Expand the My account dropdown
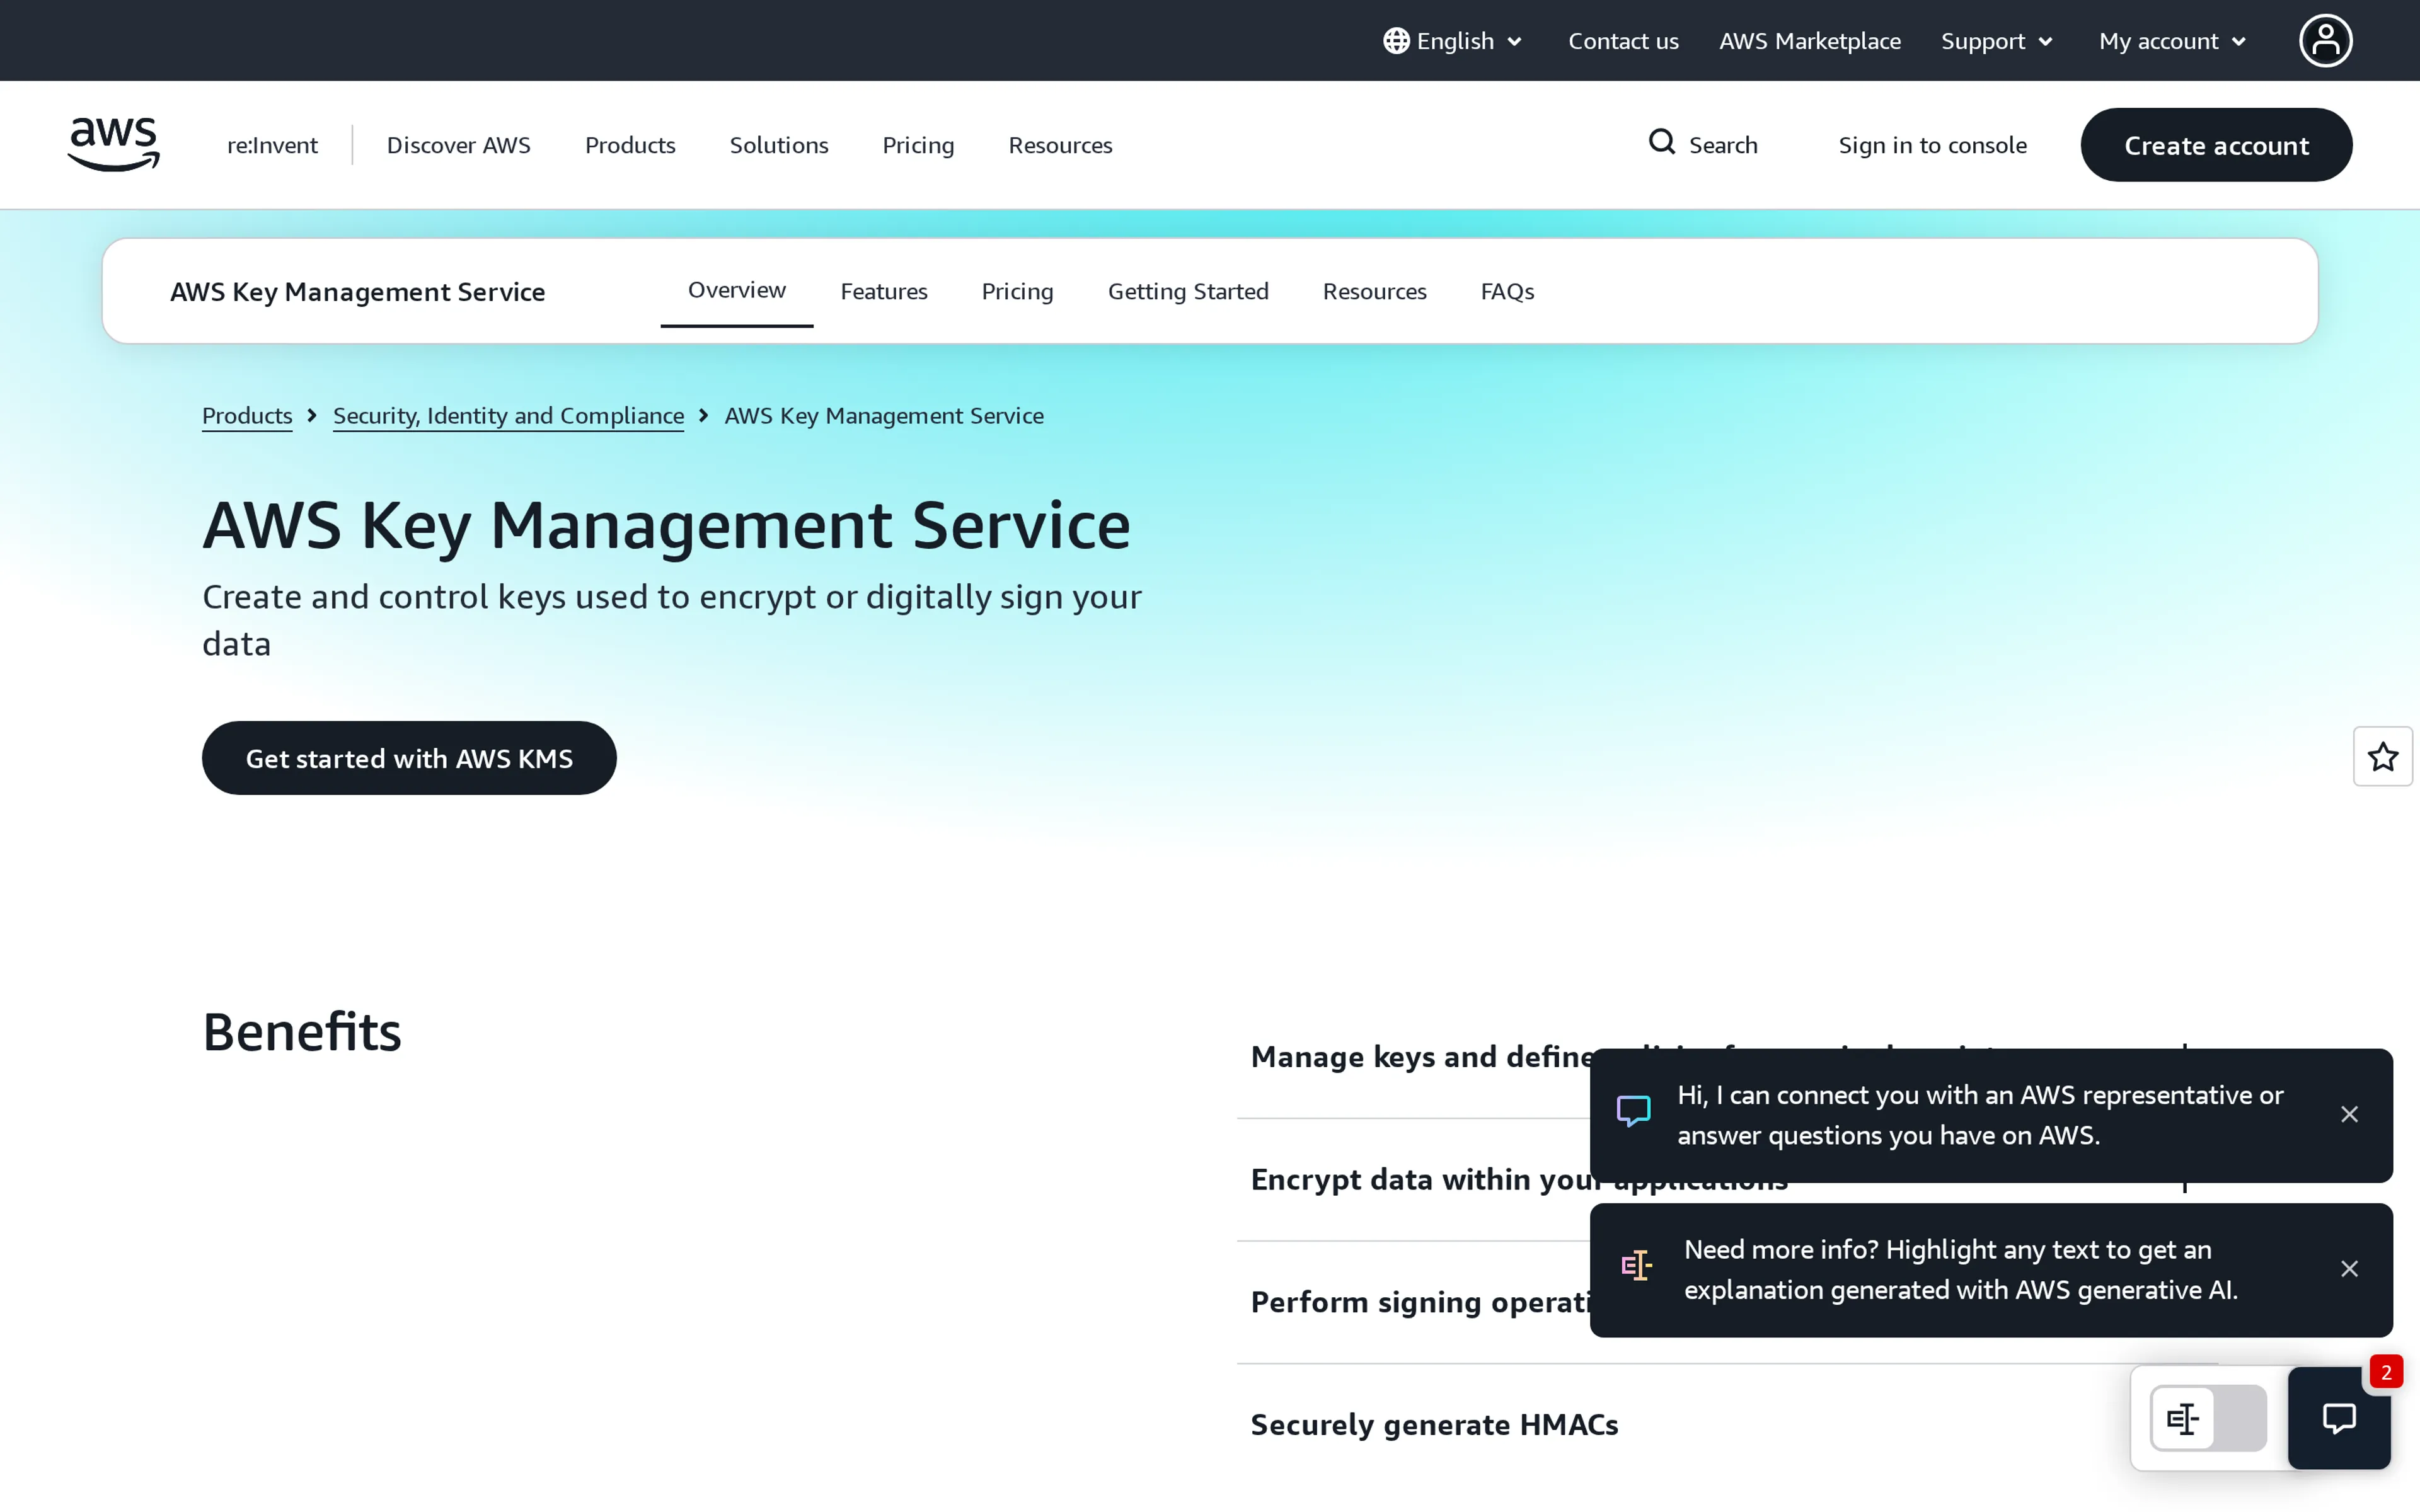 [2172, 41]
